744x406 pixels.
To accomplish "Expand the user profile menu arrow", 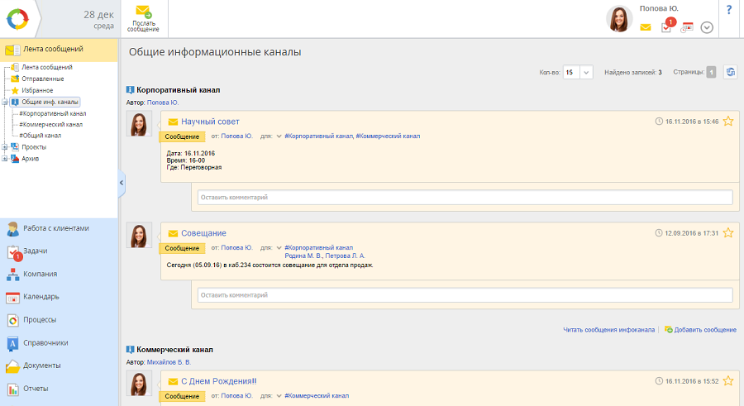I will click(707, 27).
